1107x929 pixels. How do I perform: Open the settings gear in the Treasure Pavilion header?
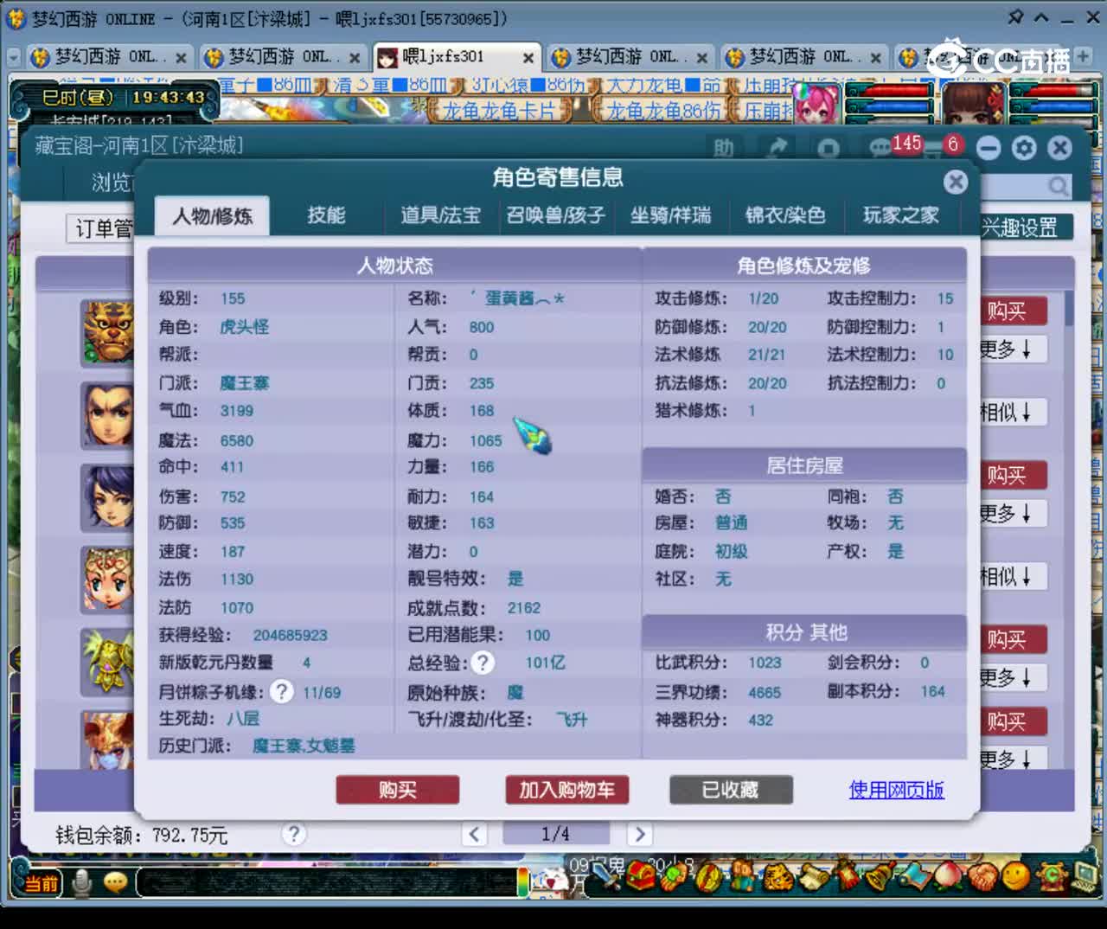[1024, 148]
